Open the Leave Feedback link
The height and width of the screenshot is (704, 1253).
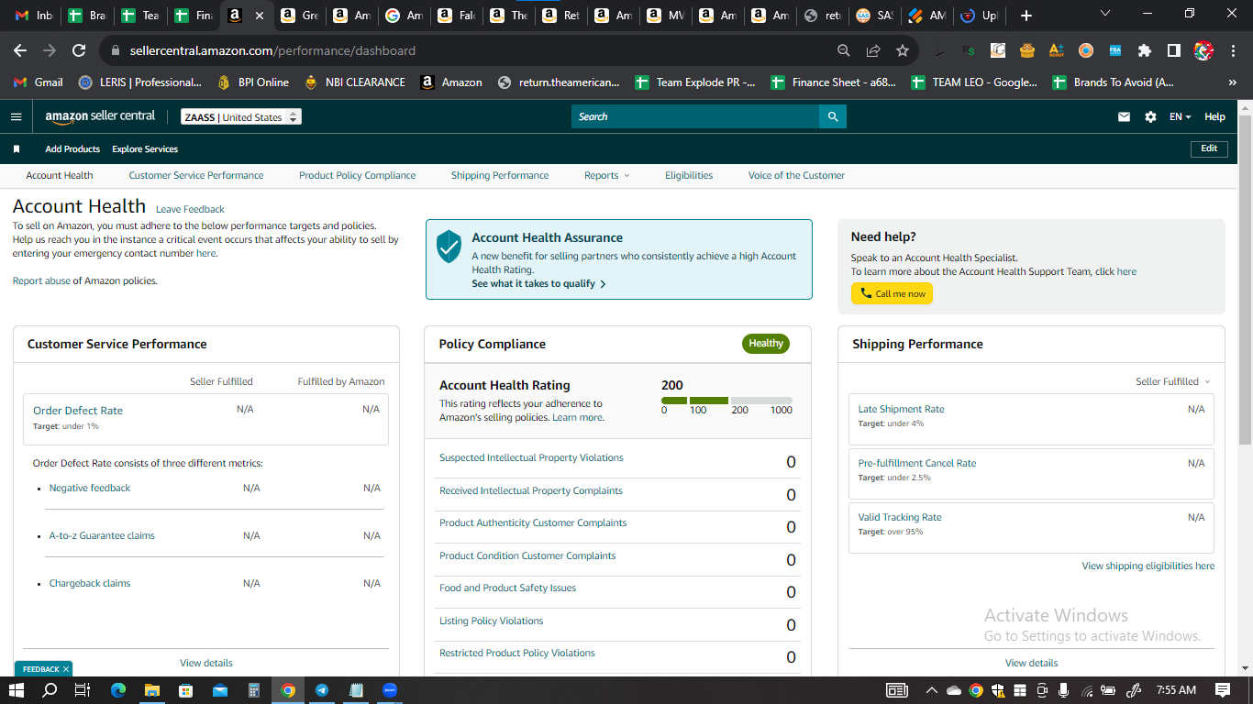(190, 209)
